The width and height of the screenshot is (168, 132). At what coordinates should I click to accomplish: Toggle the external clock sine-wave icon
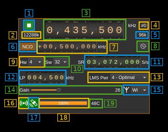coord(143,46)
